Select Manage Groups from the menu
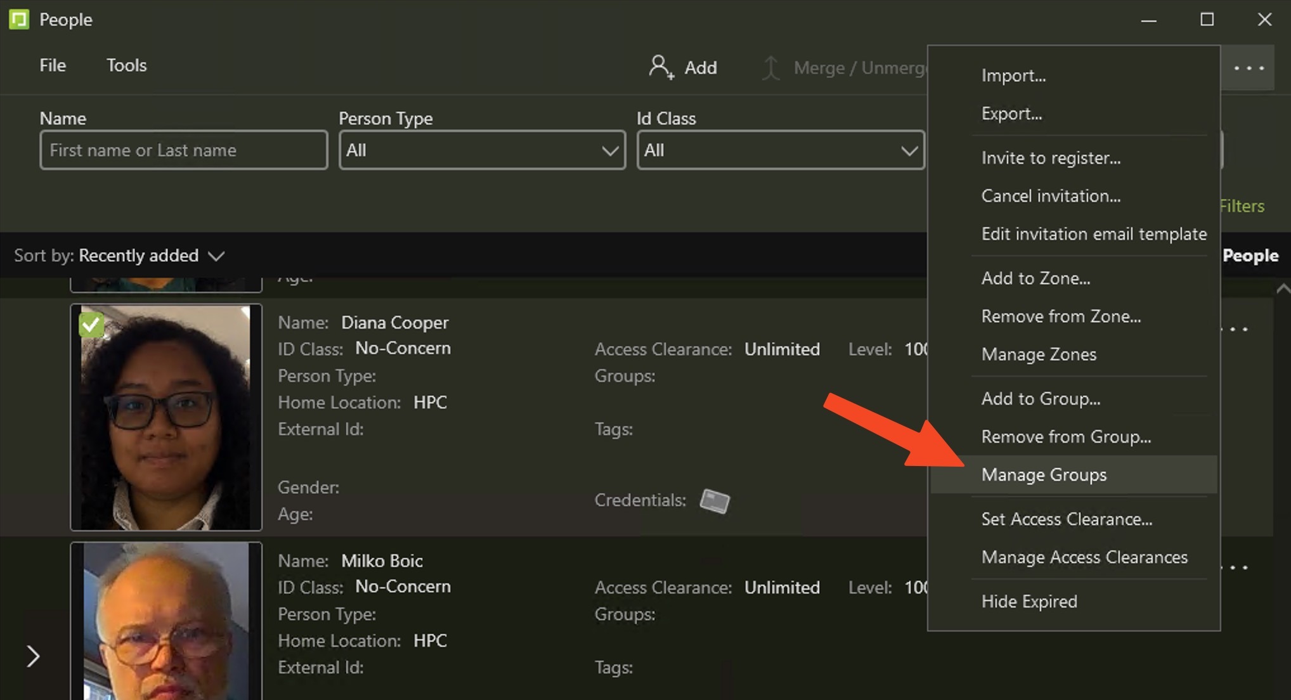The image size is (1291, 700). point(1044,475)
